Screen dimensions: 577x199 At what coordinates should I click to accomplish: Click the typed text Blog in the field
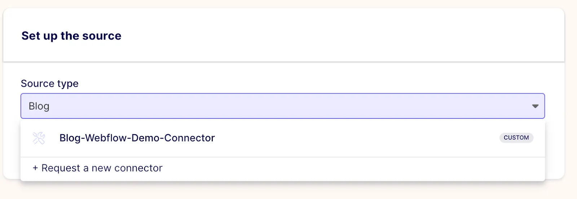(39, 106)
